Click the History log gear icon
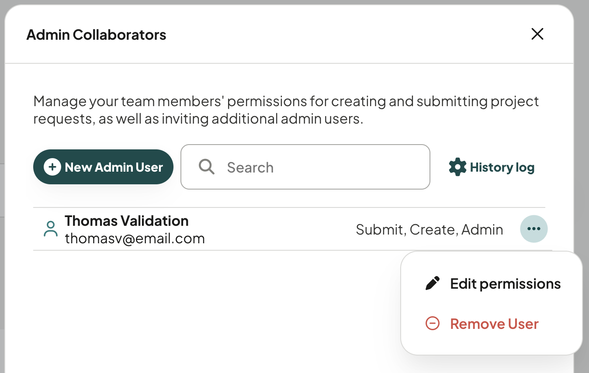 [457, 167]
